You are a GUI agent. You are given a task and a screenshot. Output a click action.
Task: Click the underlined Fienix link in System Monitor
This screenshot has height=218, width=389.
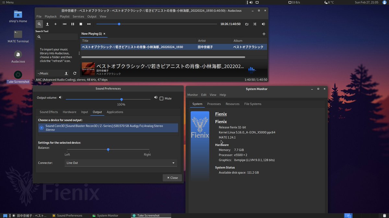pos(221,114)
